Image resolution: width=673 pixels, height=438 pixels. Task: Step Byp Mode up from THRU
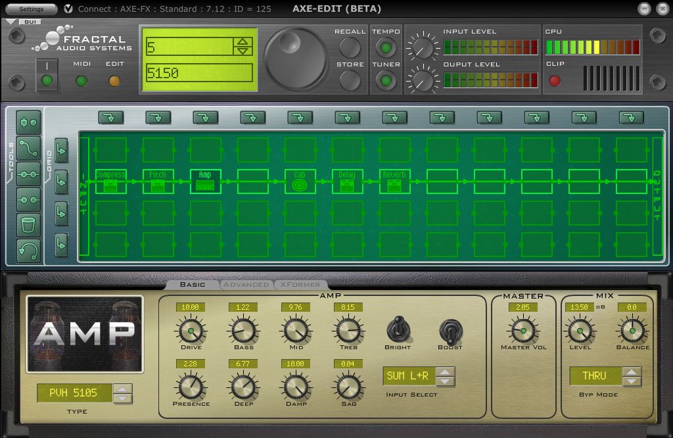pos(632,372)
